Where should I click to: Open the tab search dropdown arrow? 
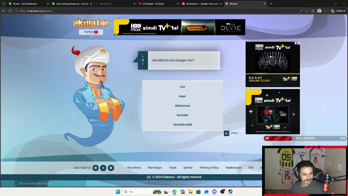3,4
